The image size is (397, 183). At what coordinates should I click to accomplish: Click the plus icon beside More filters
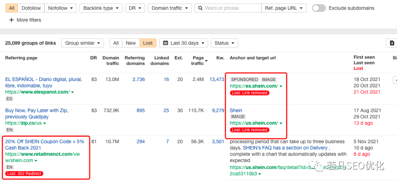11,20
